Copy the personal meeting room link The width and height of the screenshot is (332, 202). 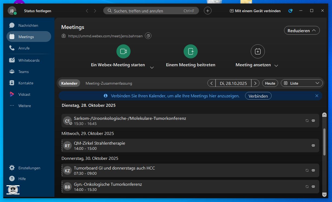coord(148,36)
